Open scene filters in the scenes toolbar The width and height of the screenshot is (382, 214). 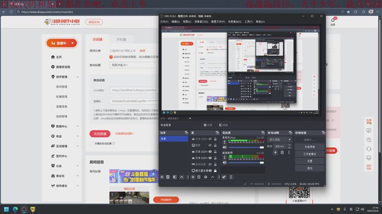[175, 177]
